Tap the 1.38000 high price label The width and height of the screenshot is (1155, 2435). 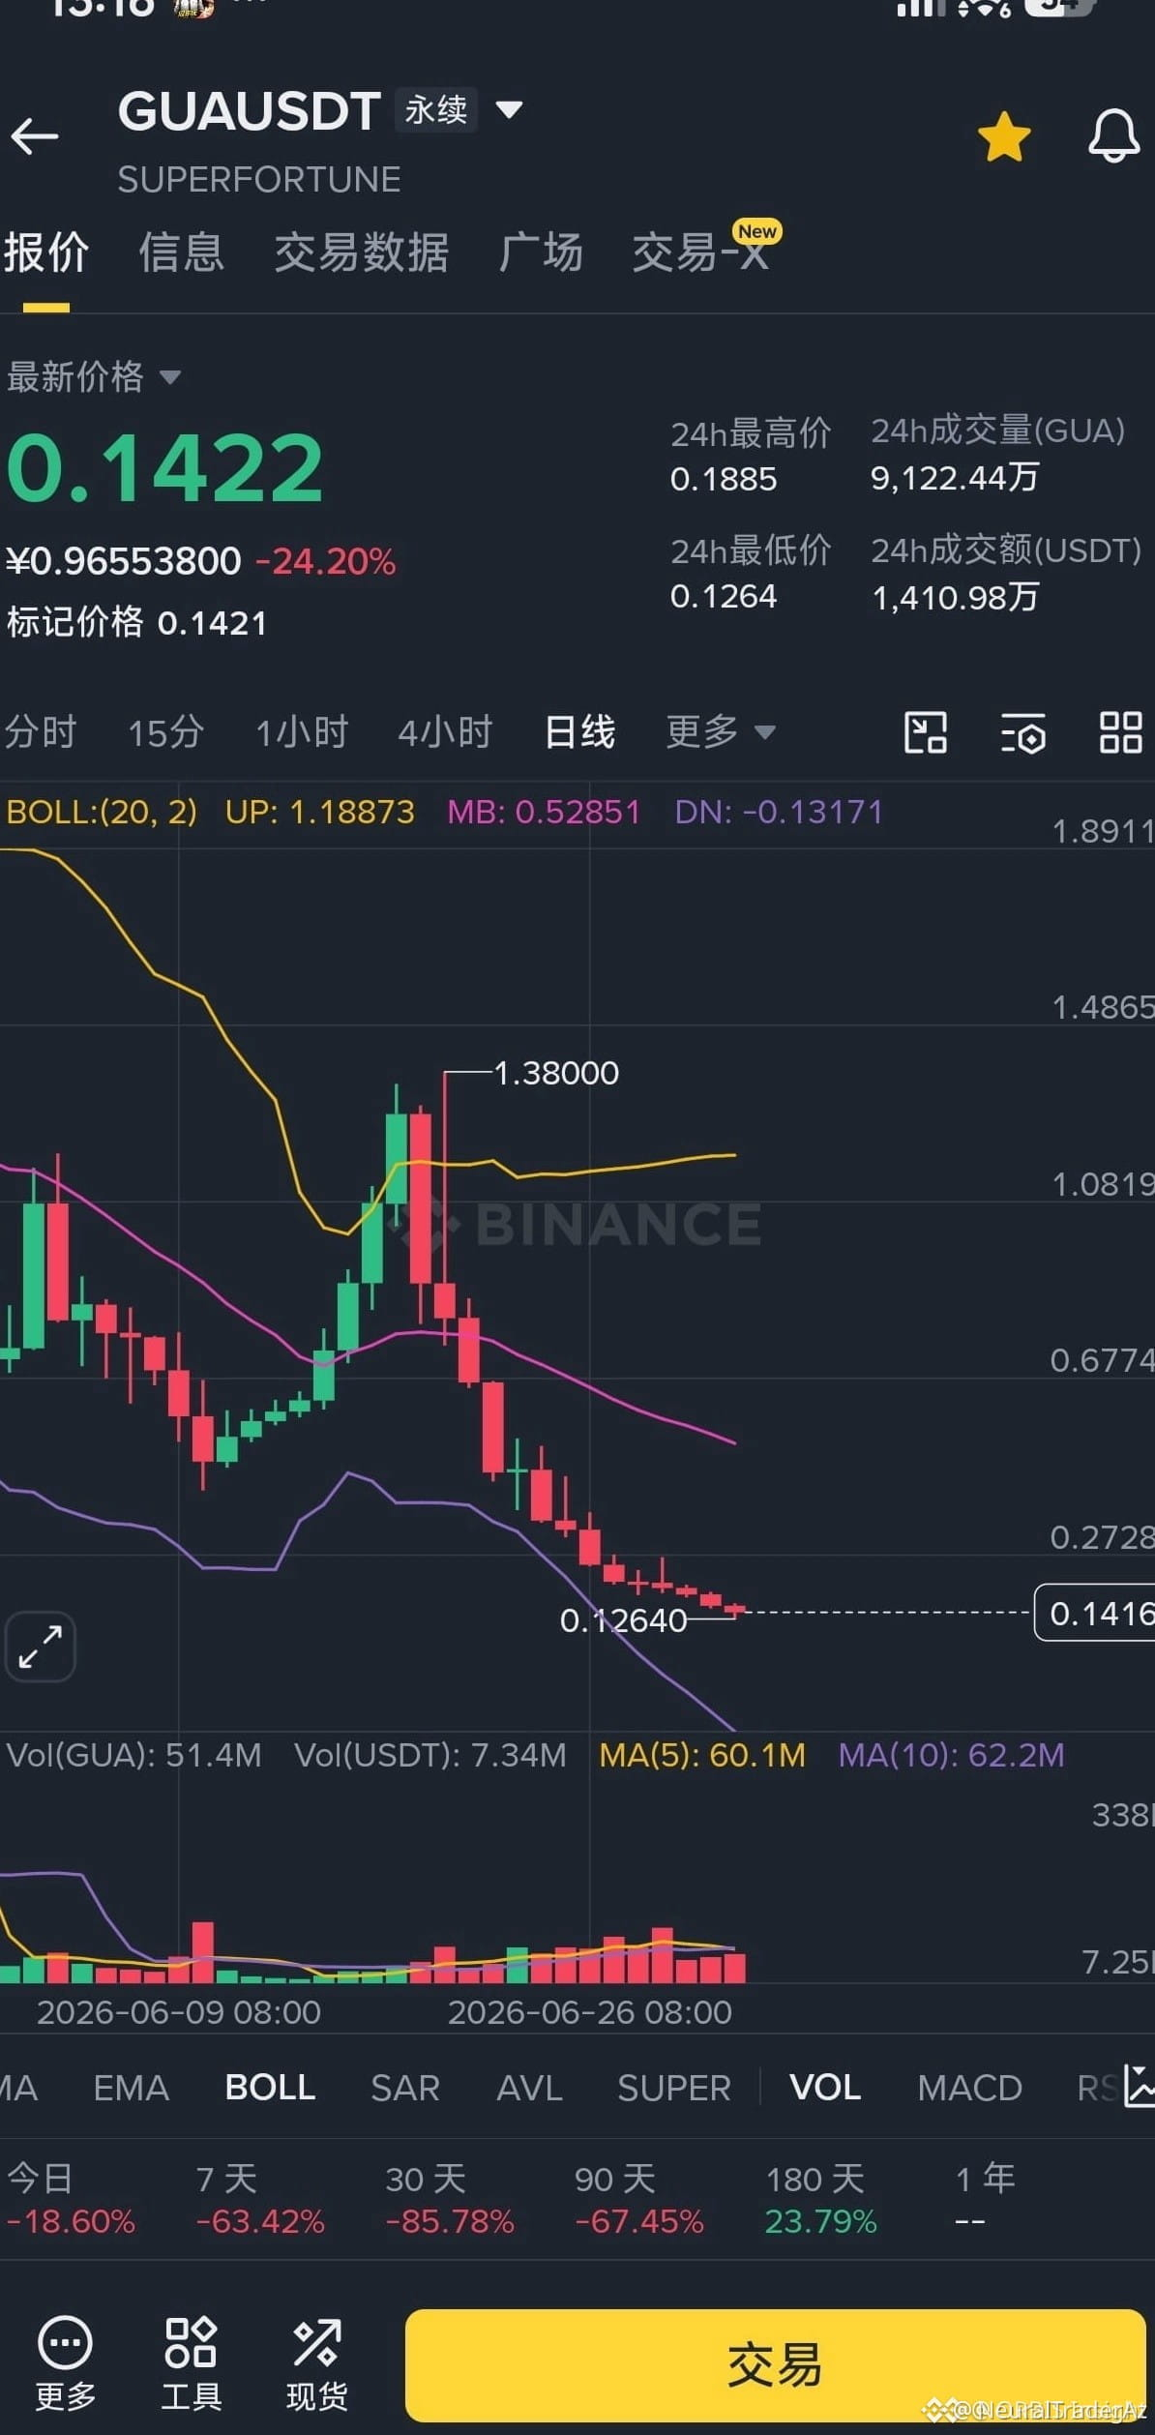coord(556,1073)
